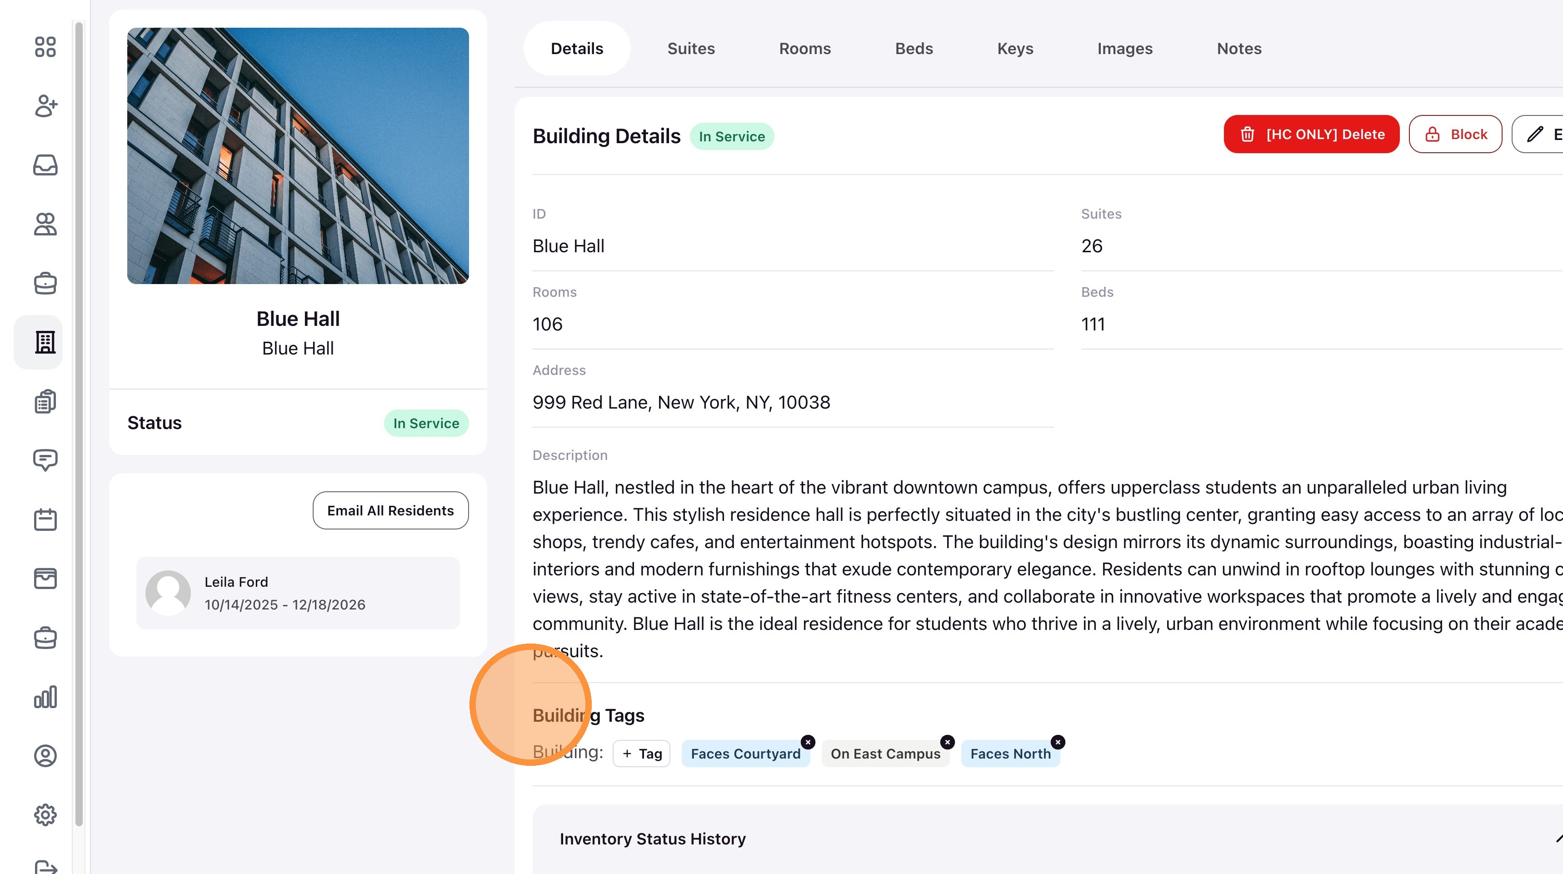Collapse the Inventory Status History section
Image resolution: width=1563 pixels, height=874 pixels.
coord(1557,839)
